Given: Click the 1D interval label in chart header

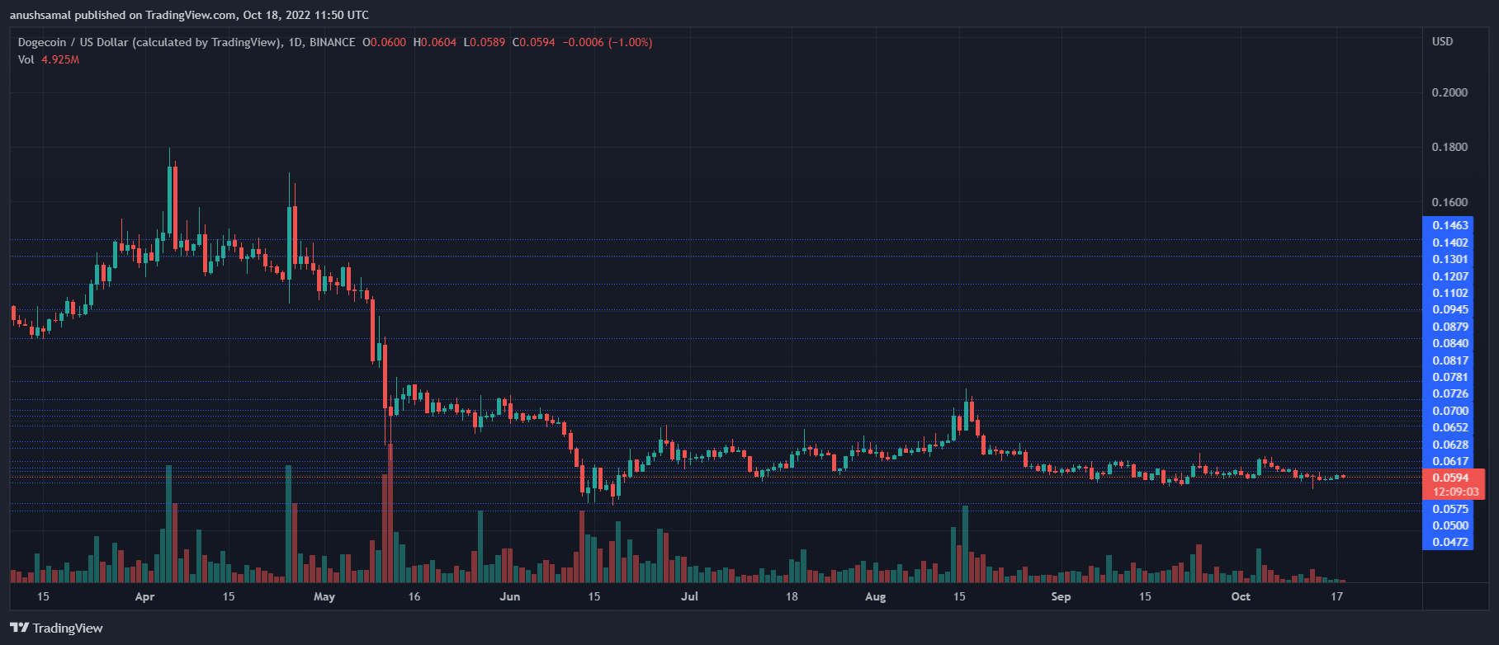Looking at the screenshot, I should 296,42.
